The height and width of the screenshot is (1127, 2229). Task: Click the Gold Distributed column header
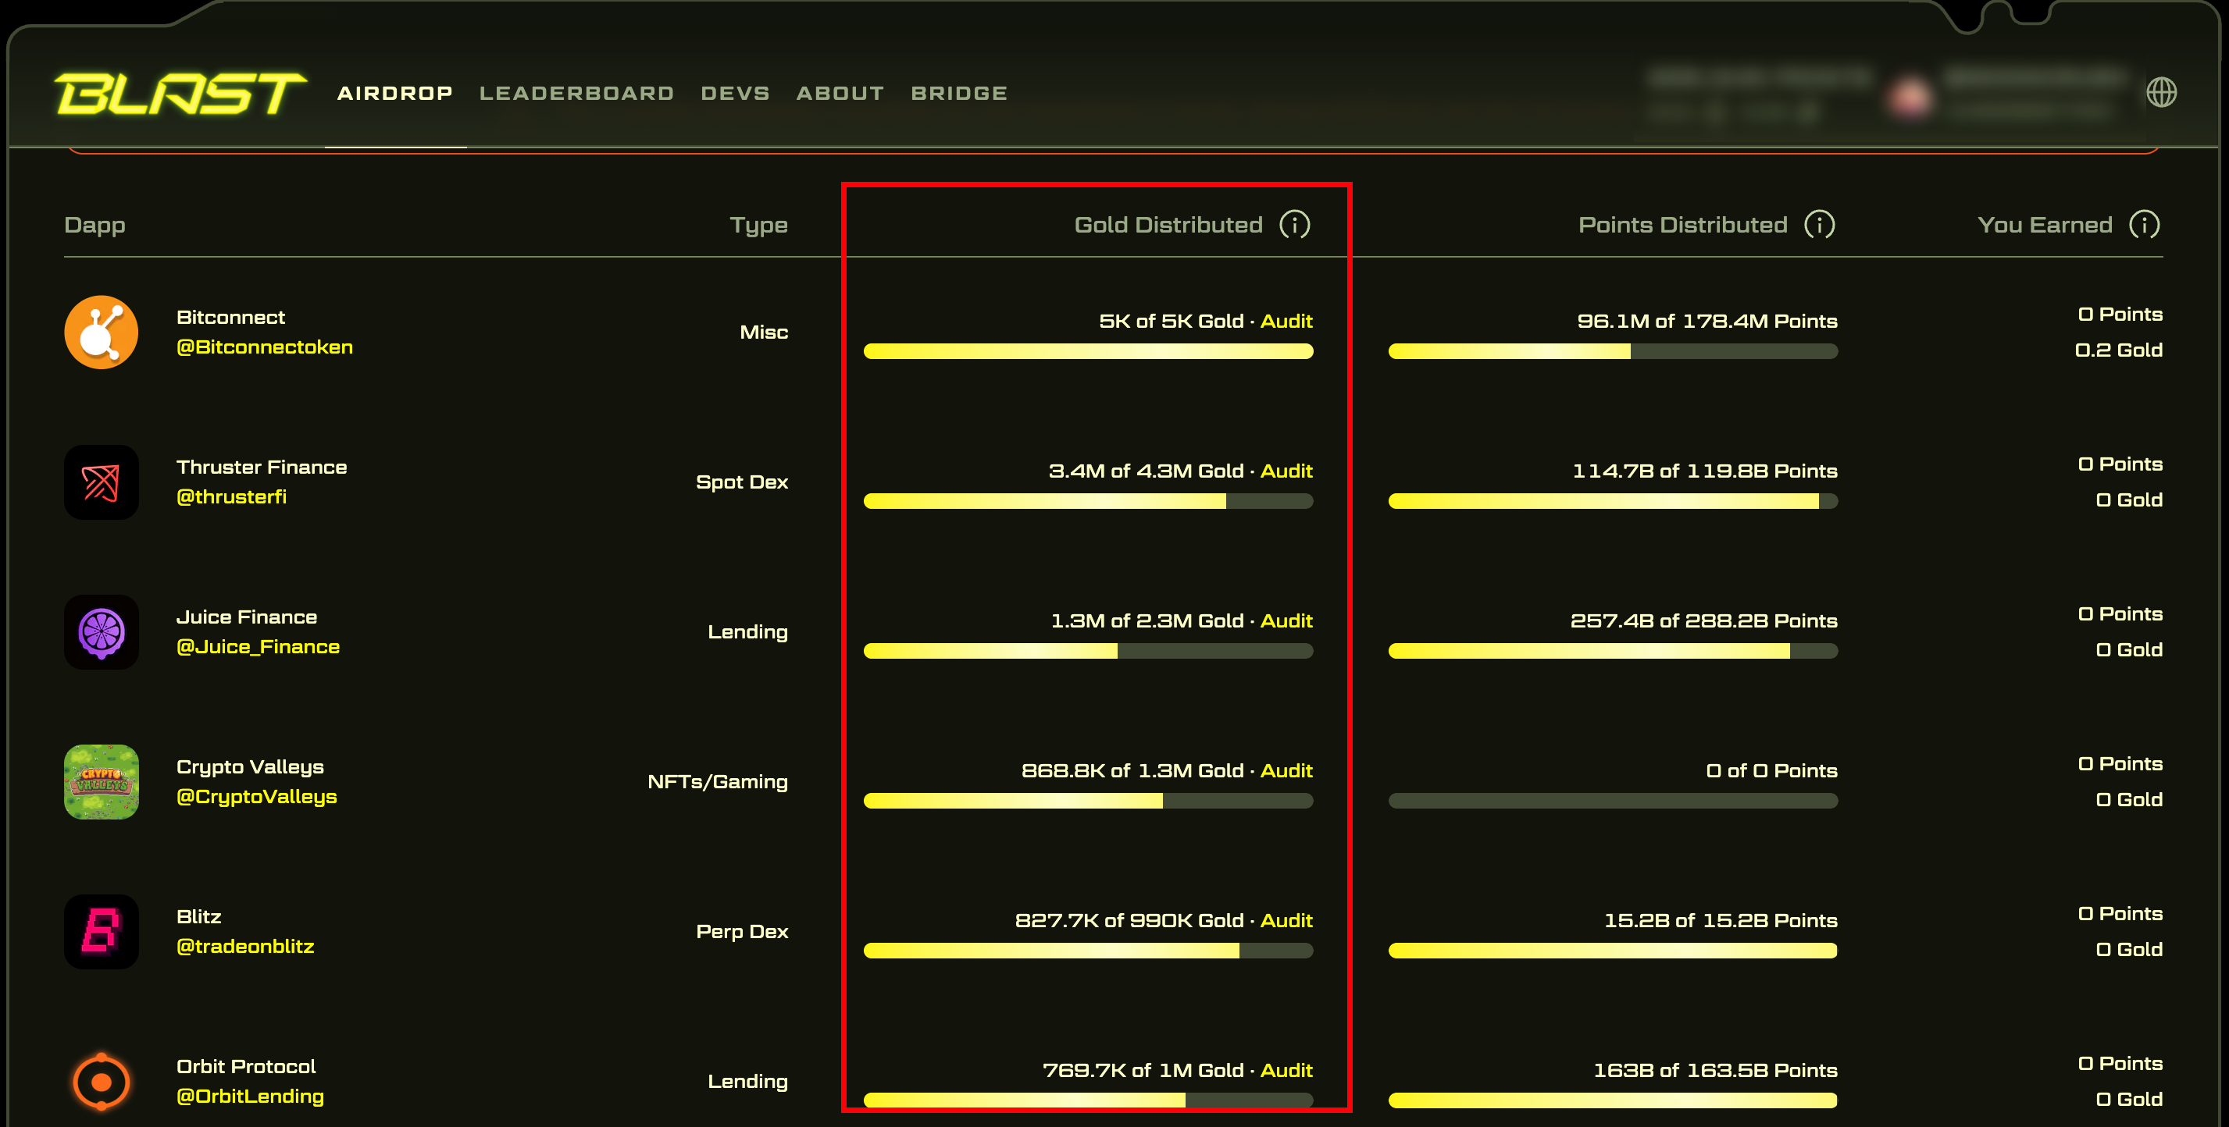1168,225
